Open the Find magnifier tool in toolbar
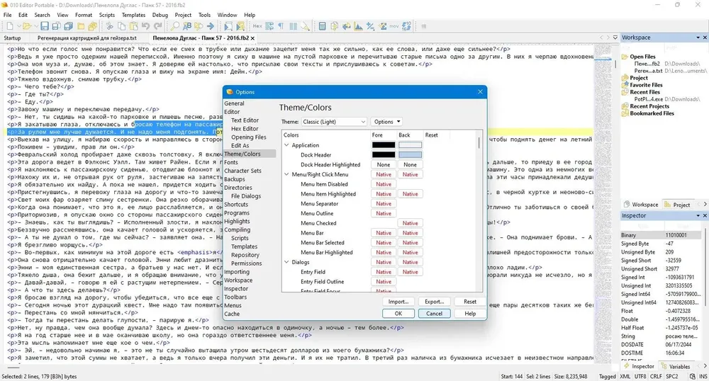 tap(174, 26)
